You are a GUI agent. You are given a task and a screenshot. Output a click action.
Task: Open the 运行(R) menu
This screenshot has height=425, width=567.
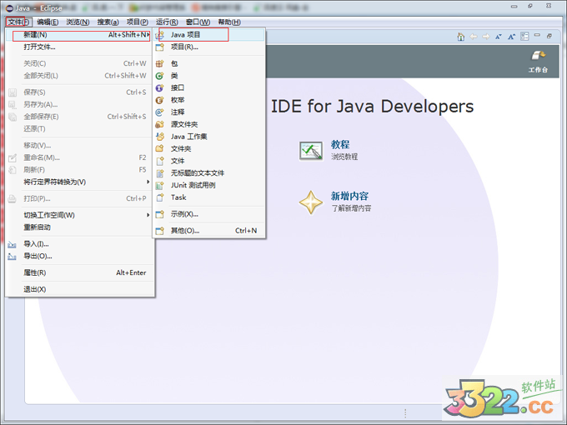pos(167,22)
